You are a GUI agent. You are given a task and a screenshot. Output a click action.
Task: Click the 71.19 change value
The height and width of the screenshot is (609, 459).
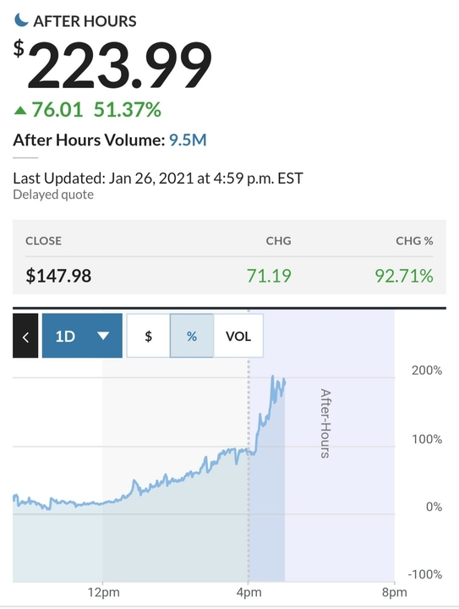[269, 276]
